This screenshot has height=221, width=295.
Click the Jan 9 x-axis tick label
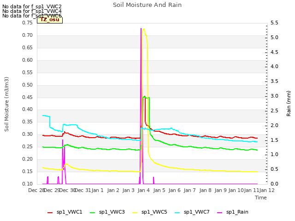point(220,190)
